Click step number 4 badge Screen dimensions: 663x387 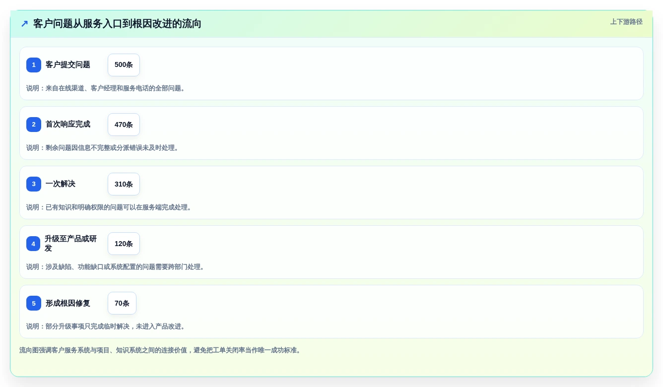click(x=33, y=244)
